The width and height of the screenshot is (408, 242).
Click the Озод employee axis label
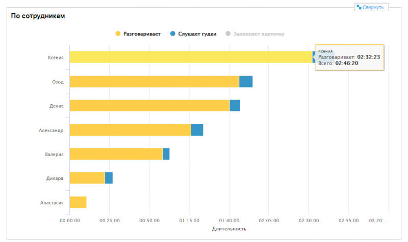58,82
